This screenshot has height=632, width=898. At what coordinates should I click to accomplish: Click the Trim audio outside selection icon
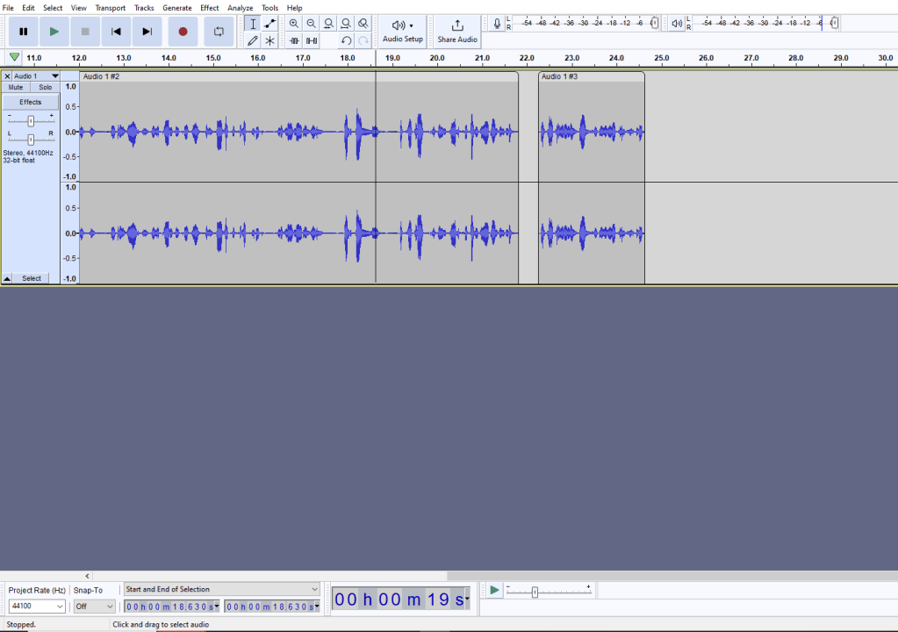[x=294, y=40]
